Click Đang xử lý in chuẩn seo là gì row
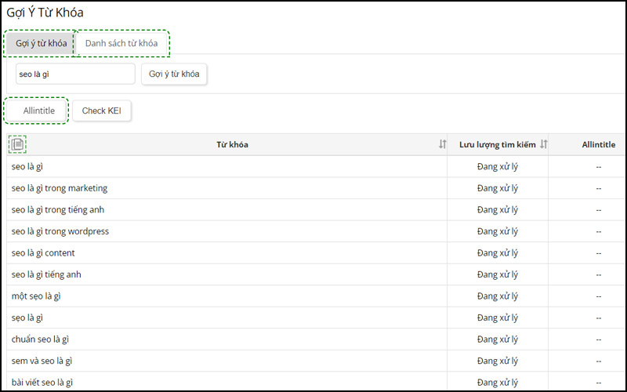 tap(498, 339)
